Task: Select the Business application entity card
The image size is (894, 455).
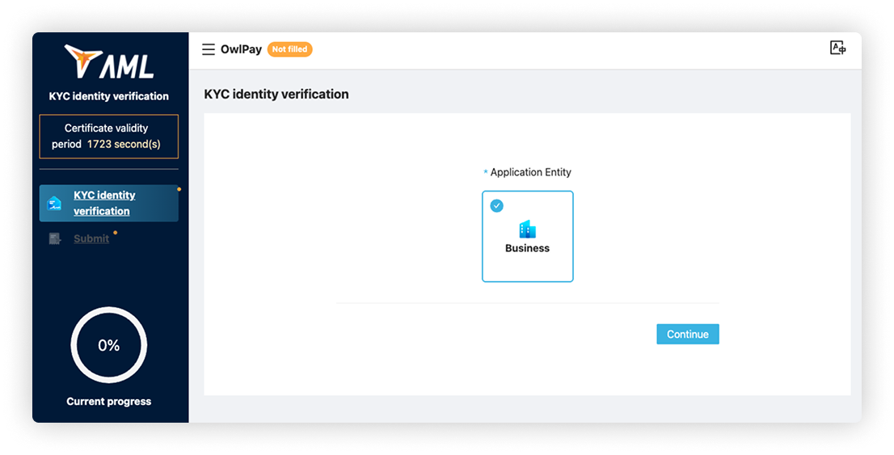Action: pos(527,237)
